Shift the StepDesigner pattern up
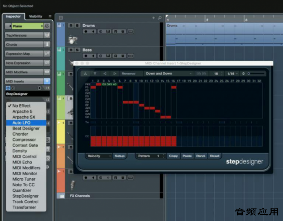This screenshot has width=283, height=221. tap(85, 74)
